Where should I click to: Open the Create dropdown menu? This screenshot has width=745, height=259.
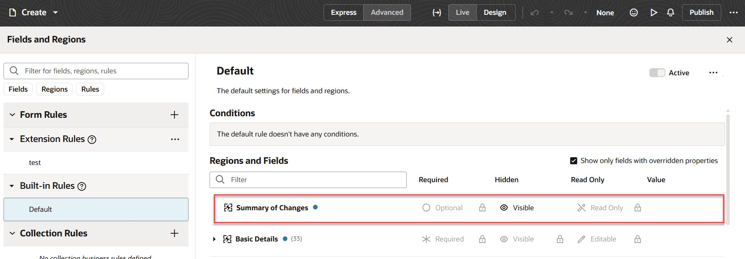(55, 12)
